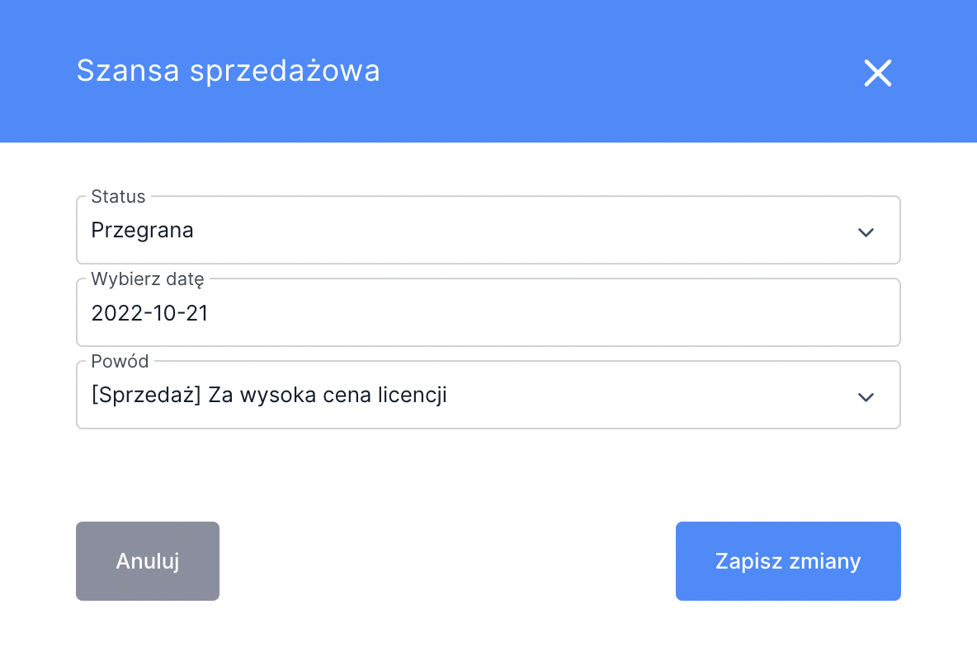This screenshot has height=651, width=977.
Task: Click the "Szansa sprzedażowa" dialog title
Action: click(x=228, y=71)
